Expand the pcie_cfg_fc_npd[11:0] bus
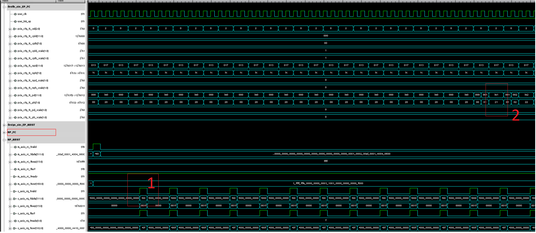This screenshot has height=233, width=536. 10,66
